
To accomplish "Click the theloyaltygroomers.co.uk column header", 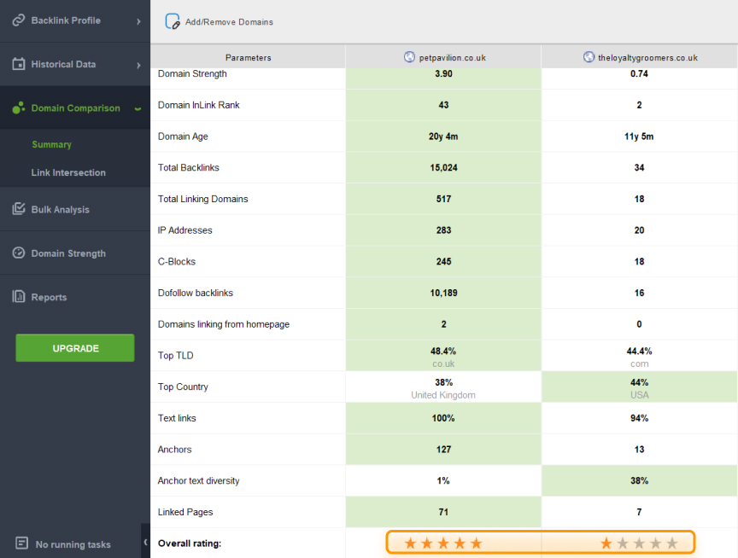I will [640, 57].
